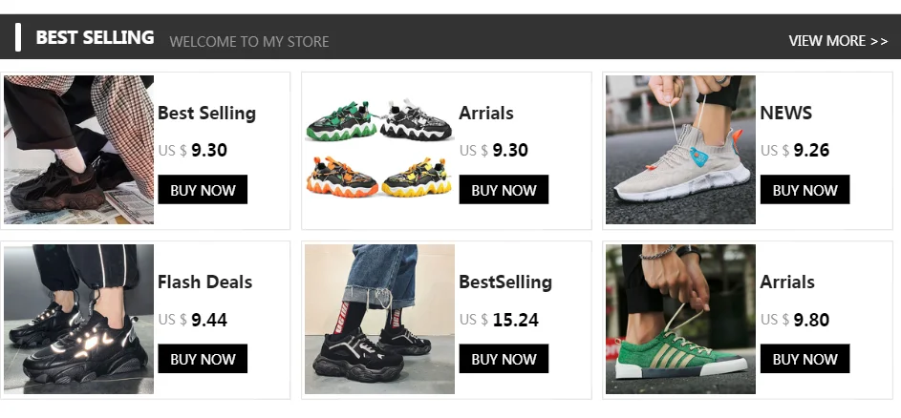
Task: Click BUY NOW for NEWS item
Action: (x=805, y=190)
